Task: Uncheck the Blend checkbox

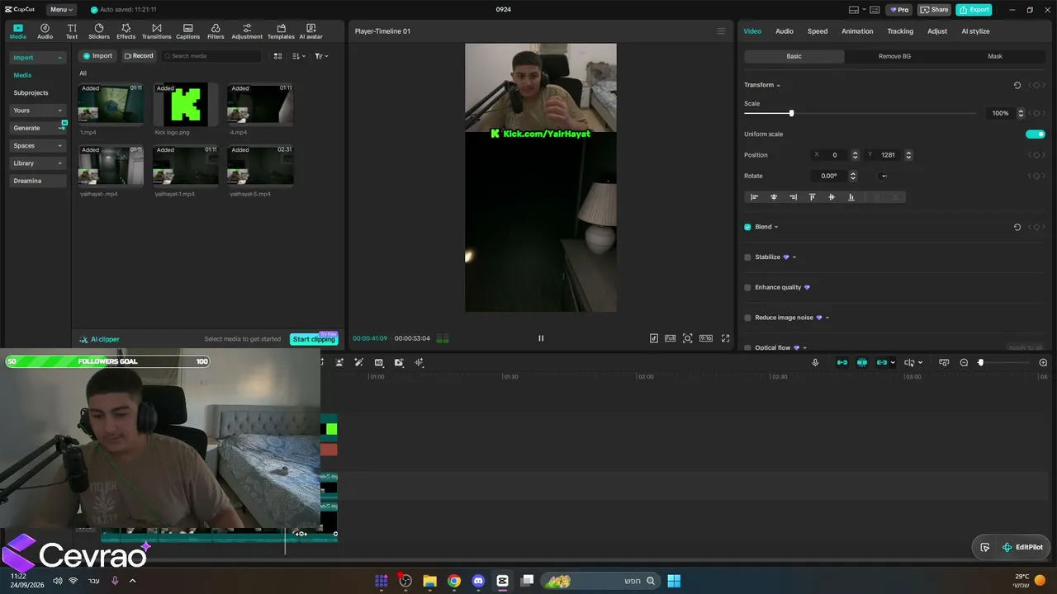Action: point(747,227)
